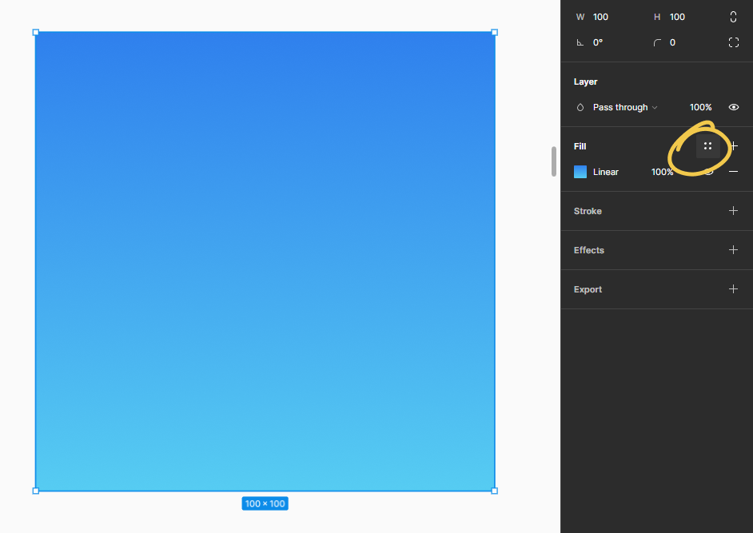Open the Linear gradient type dropdown
The height and width of the screenshot is (533, 753).
(x=605, y=172)
